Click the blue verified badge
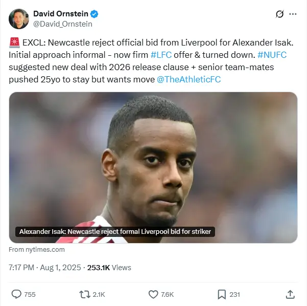This screenshot has height=306, width=307. coord(94,14)
